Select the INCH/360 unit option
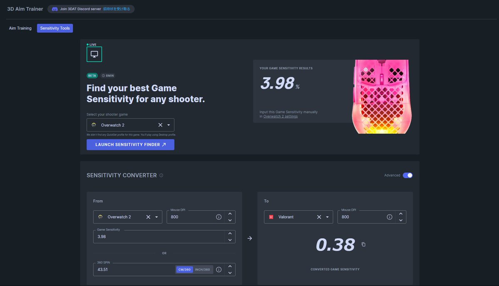The height and width of the screenshot is (286, 499). click(x=202, y=269)
